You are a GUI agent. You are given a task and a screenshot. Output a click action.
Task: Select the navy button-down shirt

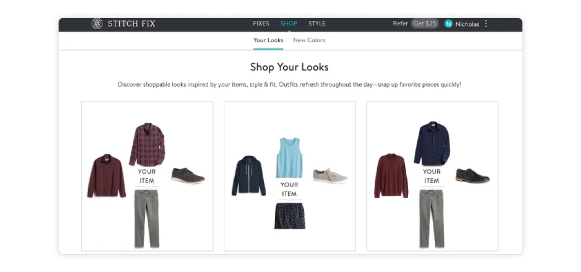(x=431, y=144)
